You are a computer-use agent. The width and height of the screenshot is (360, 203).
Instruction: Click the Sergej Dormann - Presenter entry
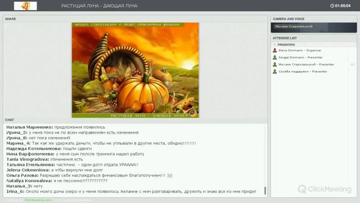[x=300, y=58]
